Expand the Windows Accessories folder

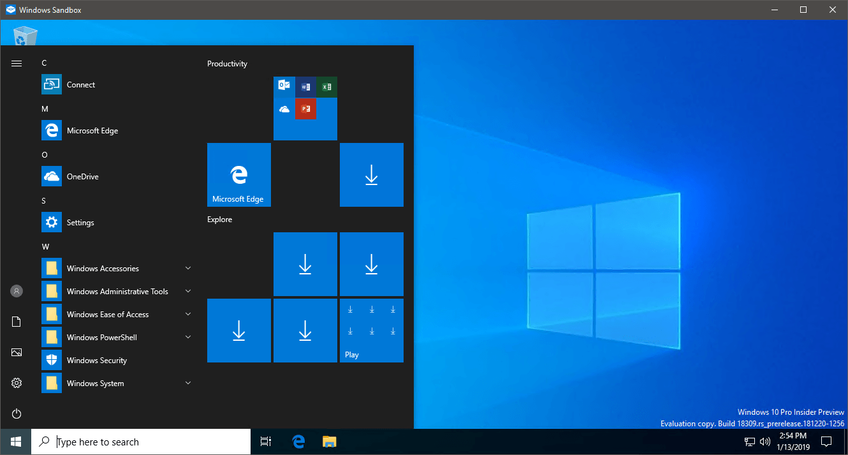[x=117, y=268]
